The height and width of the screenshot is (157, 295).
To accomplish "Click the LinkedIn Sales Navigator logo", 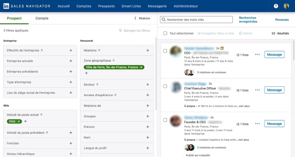I will click(27, 6).
